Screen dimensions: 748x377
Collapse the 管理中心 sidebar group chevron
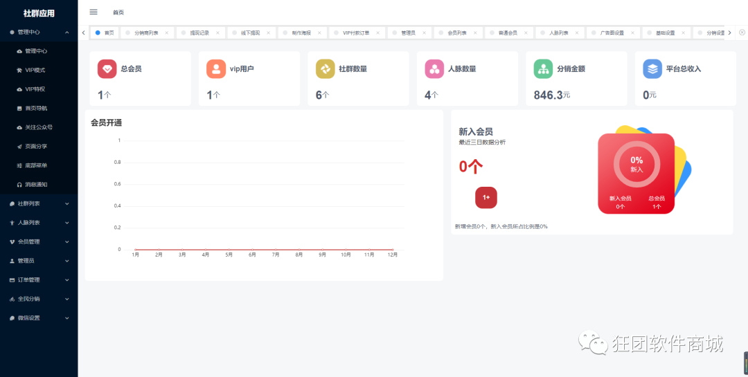[x=66, y=33]
